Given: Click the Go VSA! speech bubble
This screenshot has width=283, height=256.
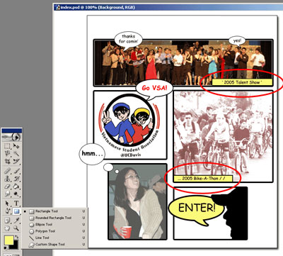Looking at the screenshot, I should tap(154, 89).
